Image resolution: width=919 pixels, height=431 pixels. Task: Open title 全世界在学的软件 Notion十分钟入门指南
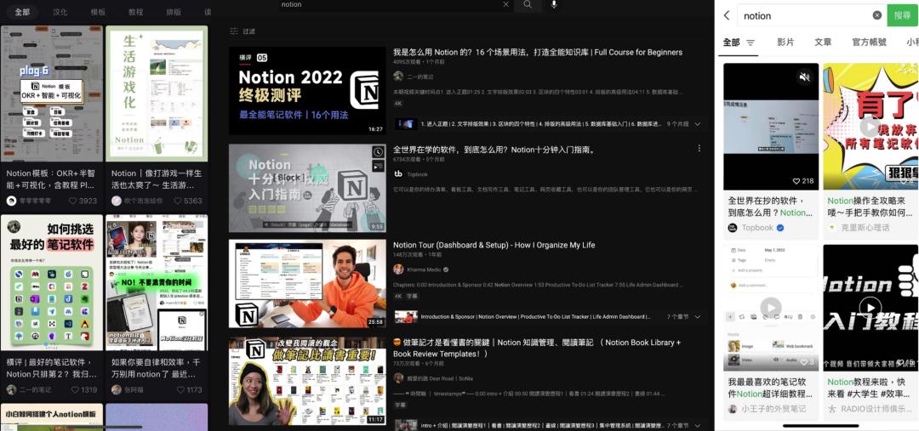point(494,150)
